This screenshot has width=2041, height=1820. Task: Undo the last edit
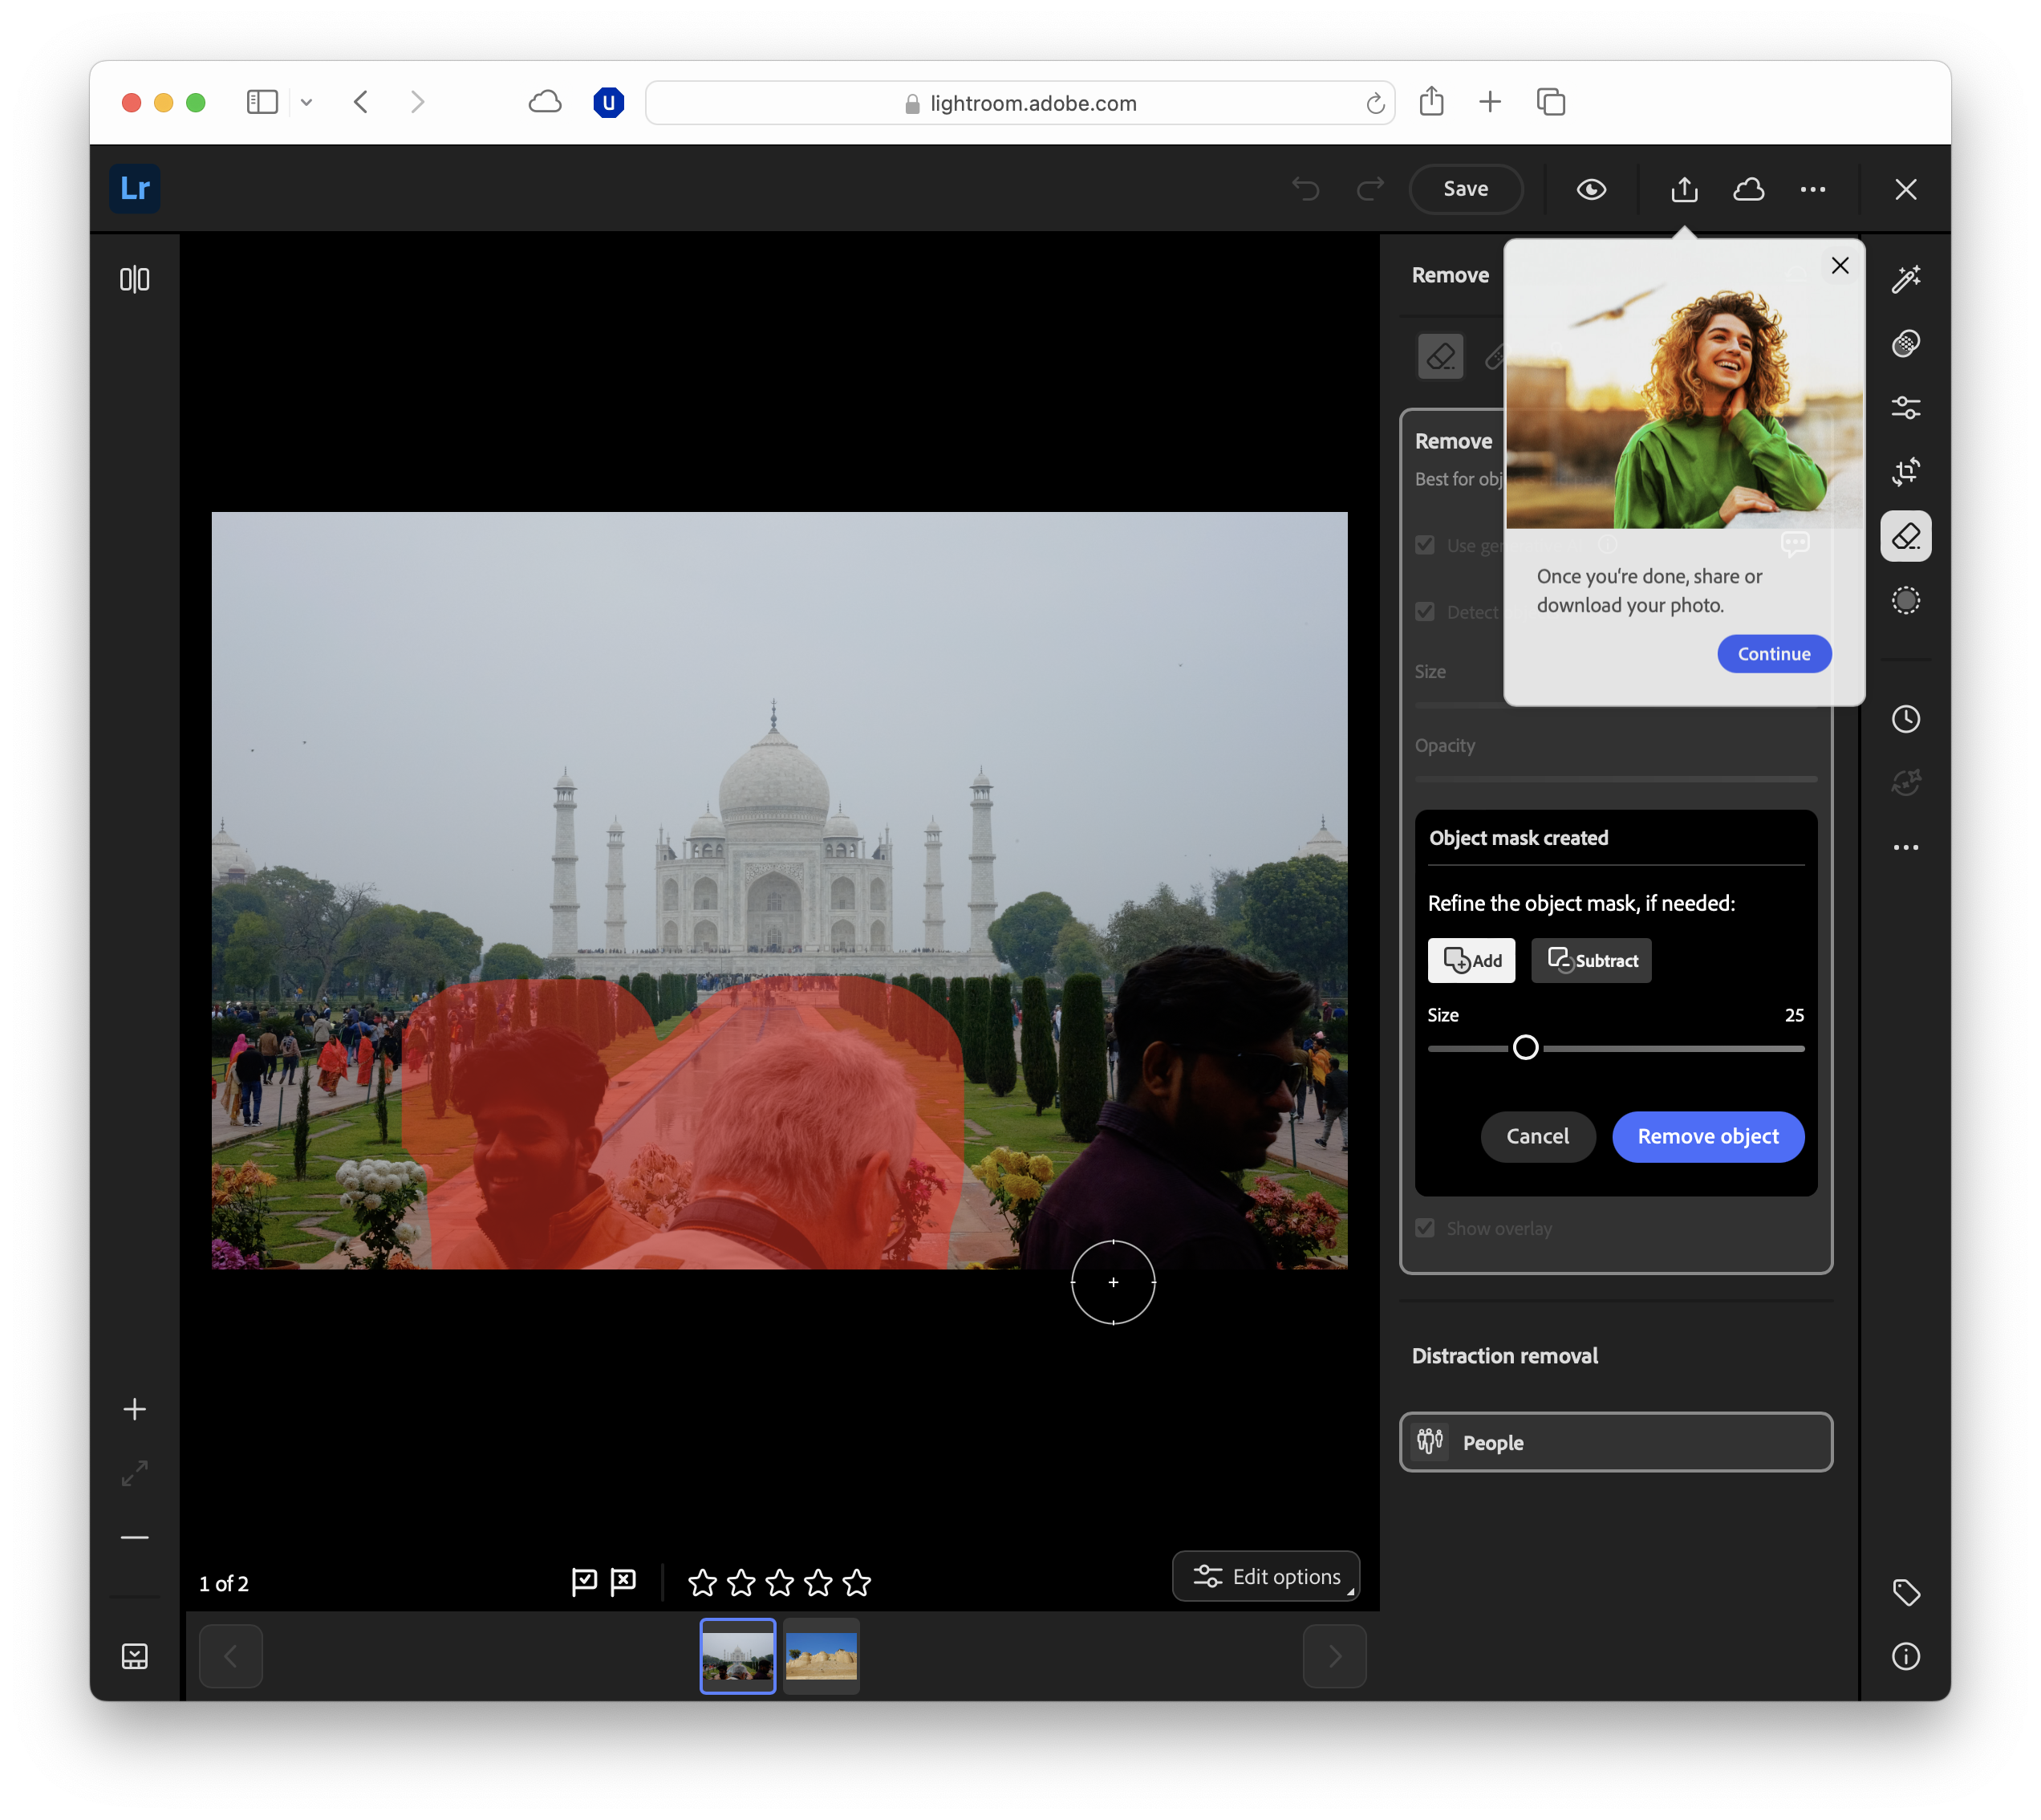pos(1305,189)
